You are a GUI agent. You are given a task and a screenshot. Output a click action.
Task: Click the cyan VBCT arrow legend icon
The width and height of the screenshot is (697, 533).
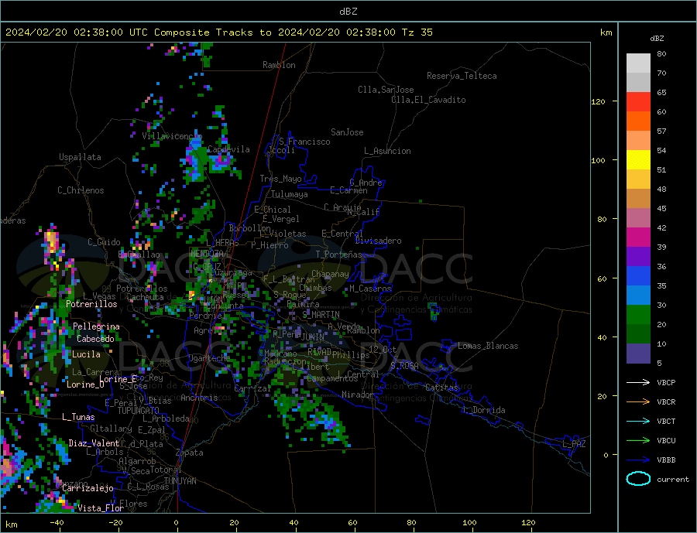tap(638, 421)
